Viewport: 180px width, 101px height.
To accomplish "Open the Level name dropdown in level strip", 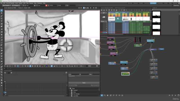I will point(166,10).
